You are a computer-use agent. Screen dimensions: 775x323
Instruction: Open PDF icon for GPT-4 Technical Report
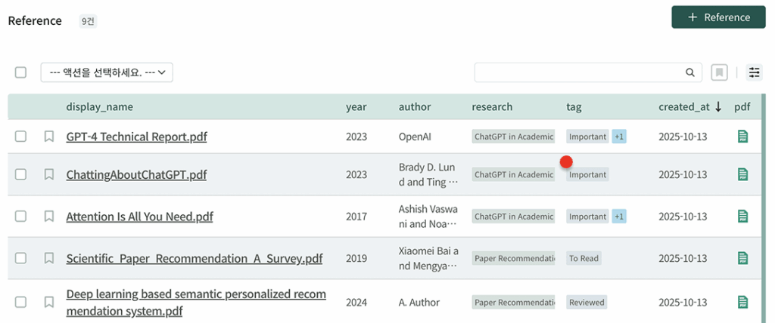pos(742,137)
